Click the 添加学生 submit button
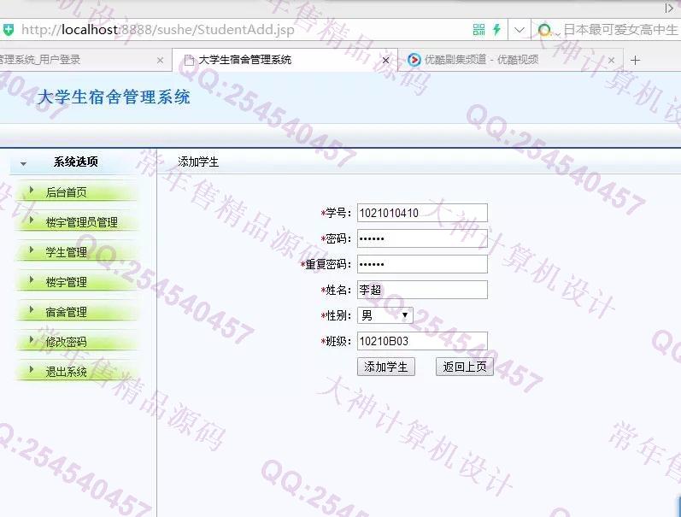Image resolution: width=681 pixels, height=517 pixels. (385, 367)
